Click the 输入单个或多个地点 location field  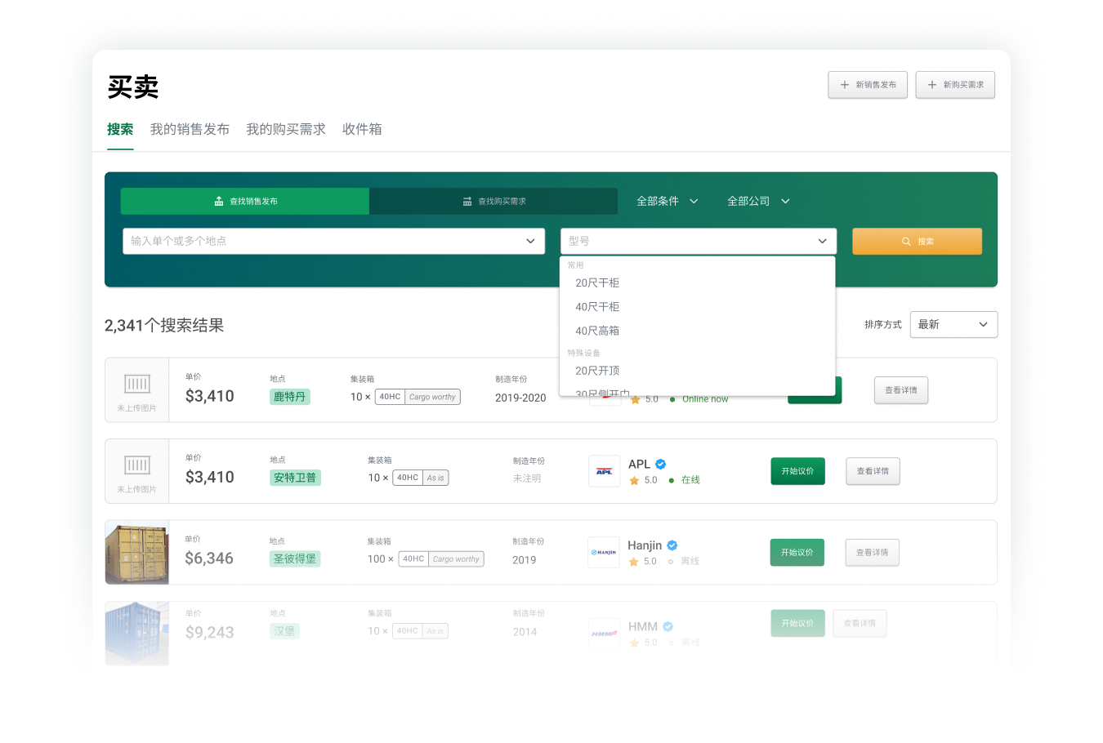(327, 241)
